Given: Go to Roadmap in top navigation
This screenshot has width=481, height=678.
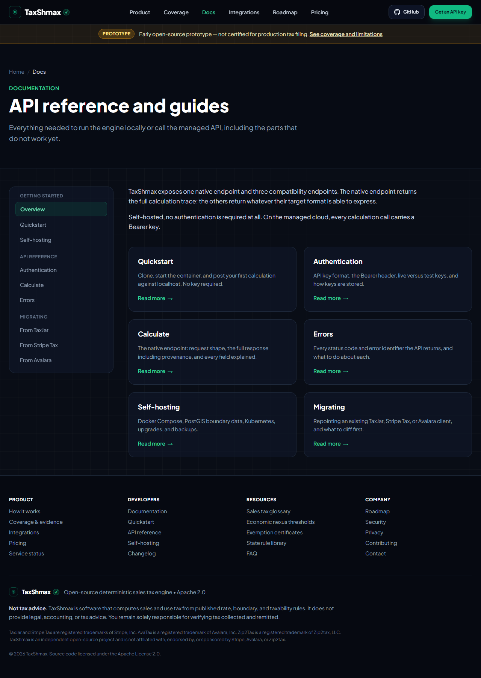Looking at the screenshot, I should 285,12.
